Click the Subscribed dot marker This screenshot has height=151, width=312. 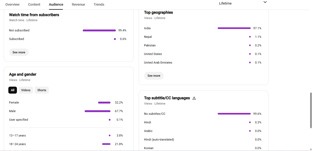click(115, 39)
